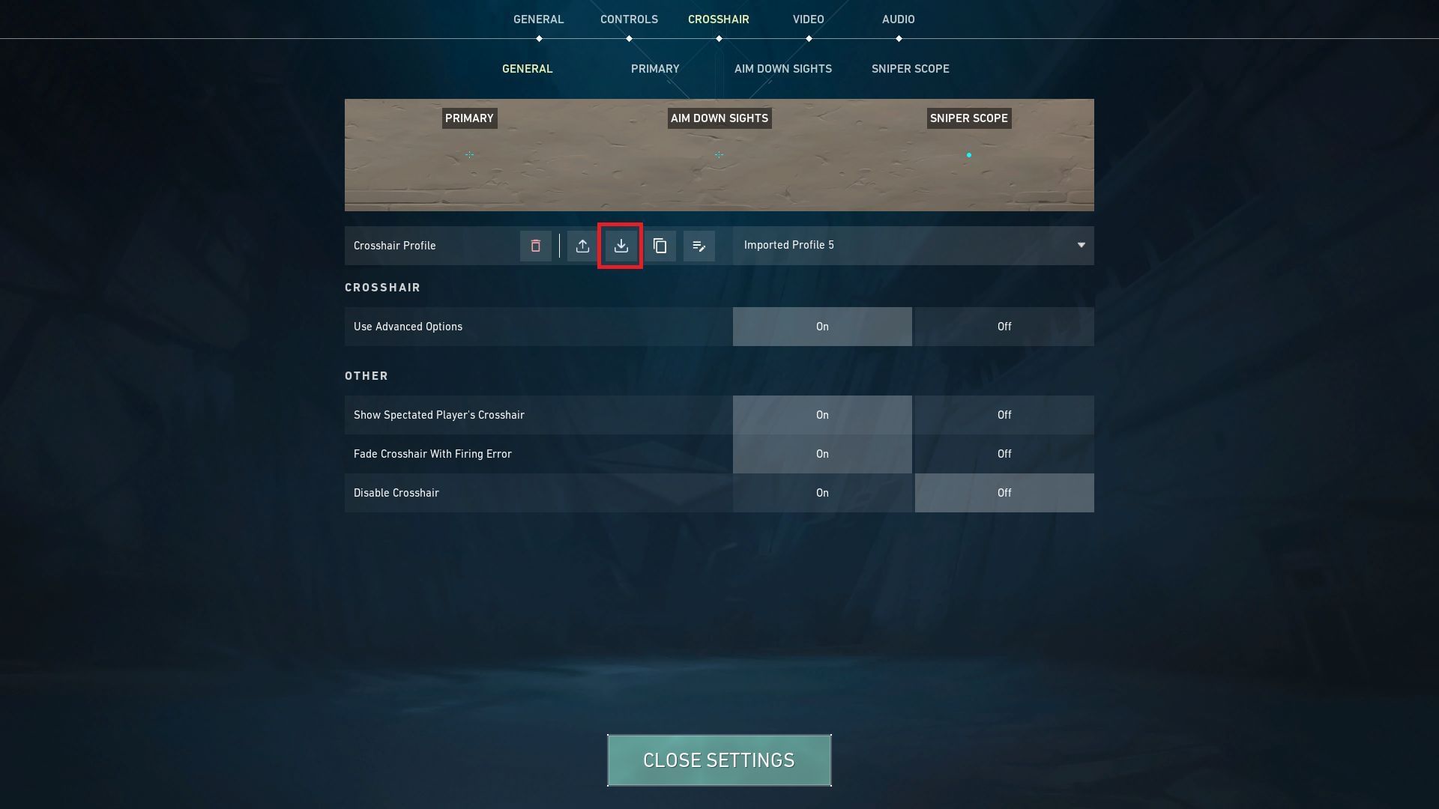Toggle Fade Crosshair With Firing Error Off
This screenshot has height=809, width=1439.
[1003, 453]
